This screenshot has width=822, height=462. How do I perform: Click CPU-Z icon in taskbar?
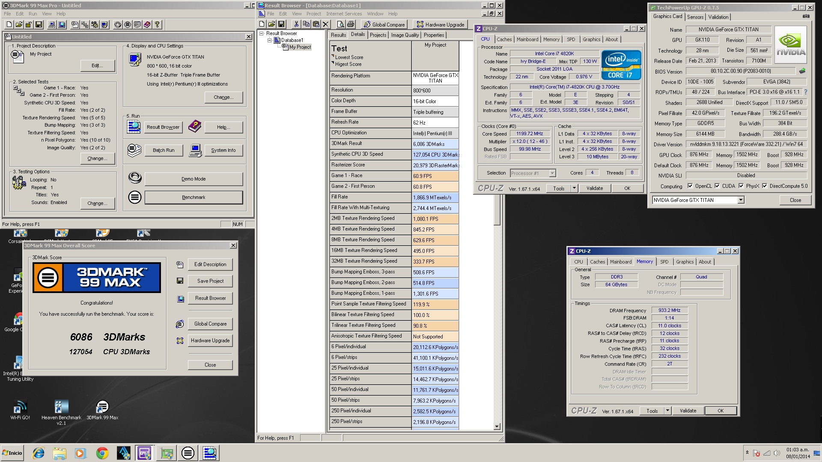(144, 453)
